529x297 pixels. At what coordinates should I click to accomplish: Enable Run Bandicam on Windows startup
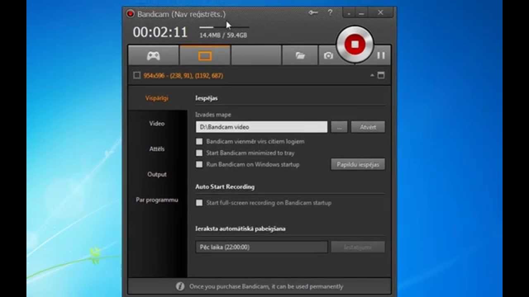(x=199, y=165)
